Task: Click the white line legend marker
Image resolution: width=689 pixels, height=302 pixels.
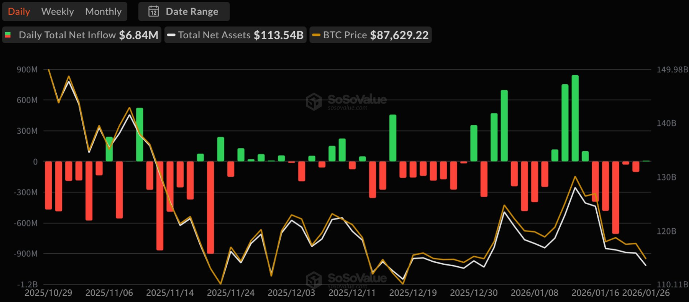Action: 171,35
